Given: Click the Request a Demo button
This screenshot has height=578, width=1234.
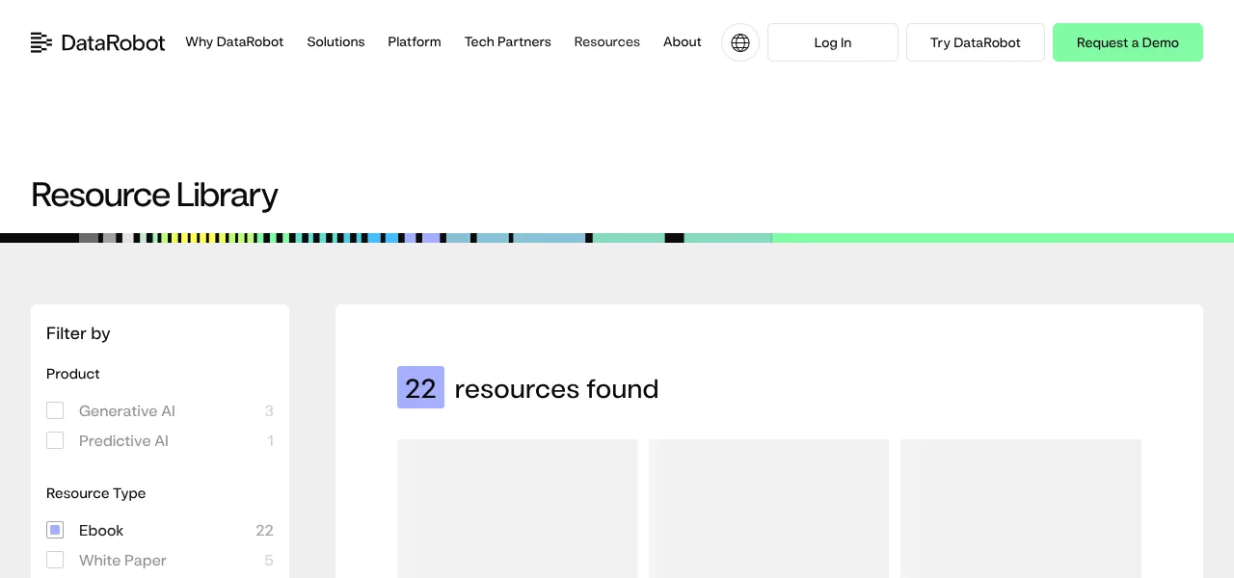Looking at the screenshot, I should (1128, 42).
